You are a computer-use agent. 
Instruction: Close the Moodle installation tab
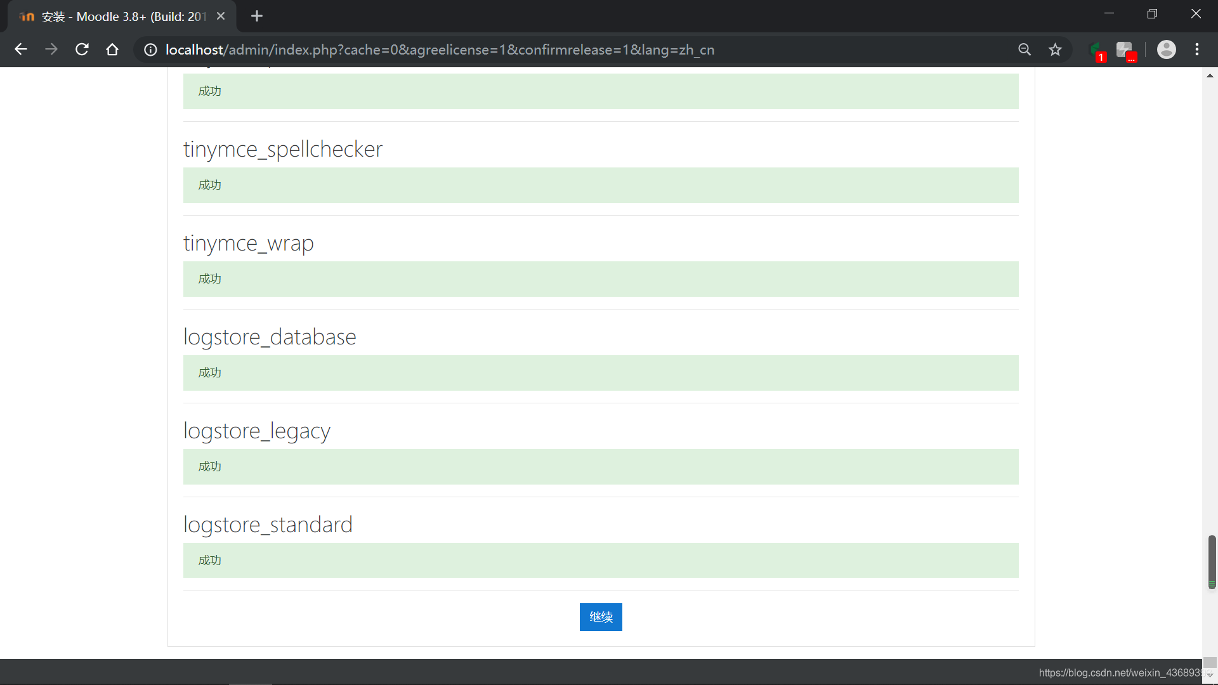[x=221, y=16]
